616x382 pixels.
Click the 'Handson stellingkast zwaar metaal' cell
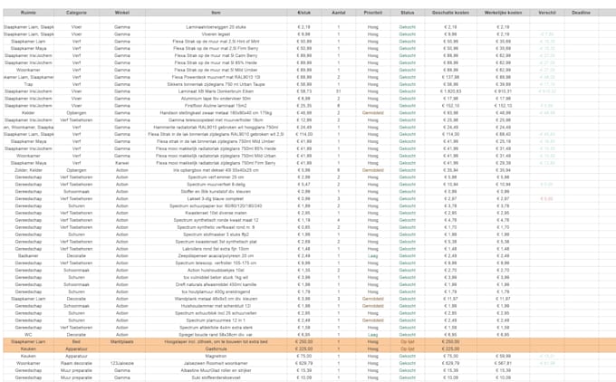click(x=216, y=112)
